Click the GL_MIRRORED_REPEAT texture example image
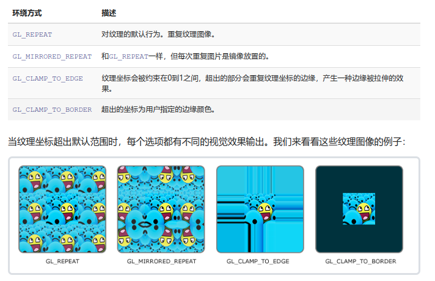Screen dimensions: 435x281 coord(161,209)
